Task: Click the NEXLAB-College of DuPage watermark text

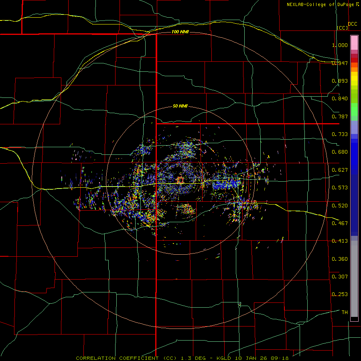Action: click(x=322, y=4)
